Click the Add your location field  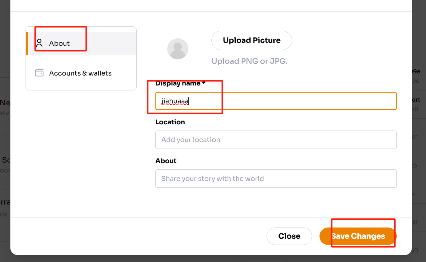coord(276,140)
